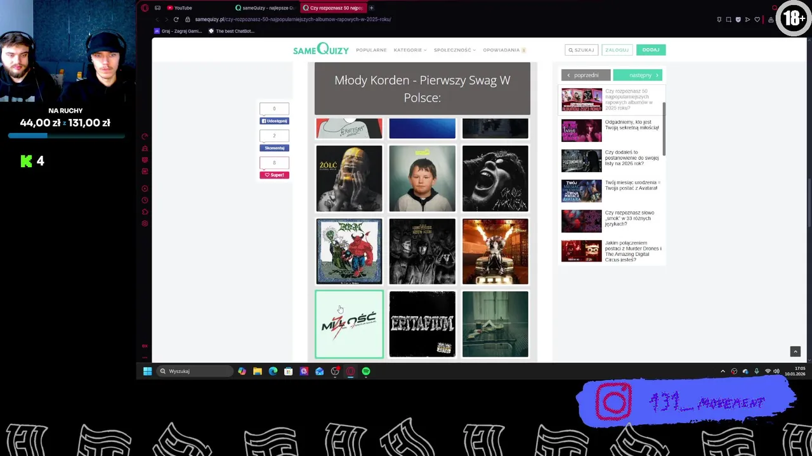Select the ŻÓŁĆ album cover answer
This screenshot has width=812, height=456.
tap(349, 179)
